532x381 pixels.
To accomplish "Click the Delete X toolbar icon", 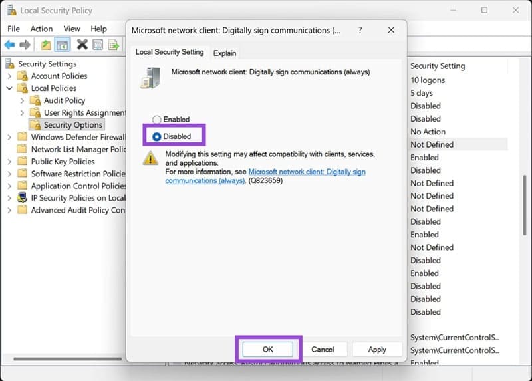I will tap(82, 45).
